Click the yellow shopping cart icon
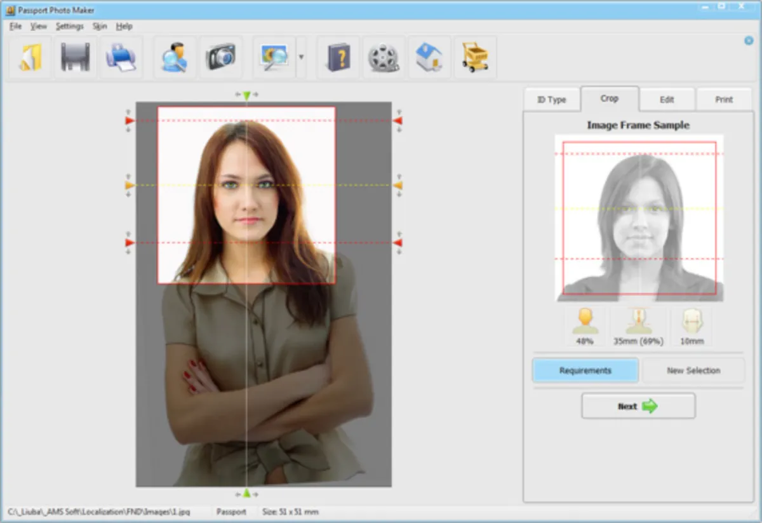 point(475,57)
